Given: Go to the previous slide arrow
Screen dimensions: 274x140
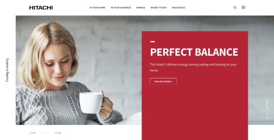Looking at the screenshot, I should (47, 133).
